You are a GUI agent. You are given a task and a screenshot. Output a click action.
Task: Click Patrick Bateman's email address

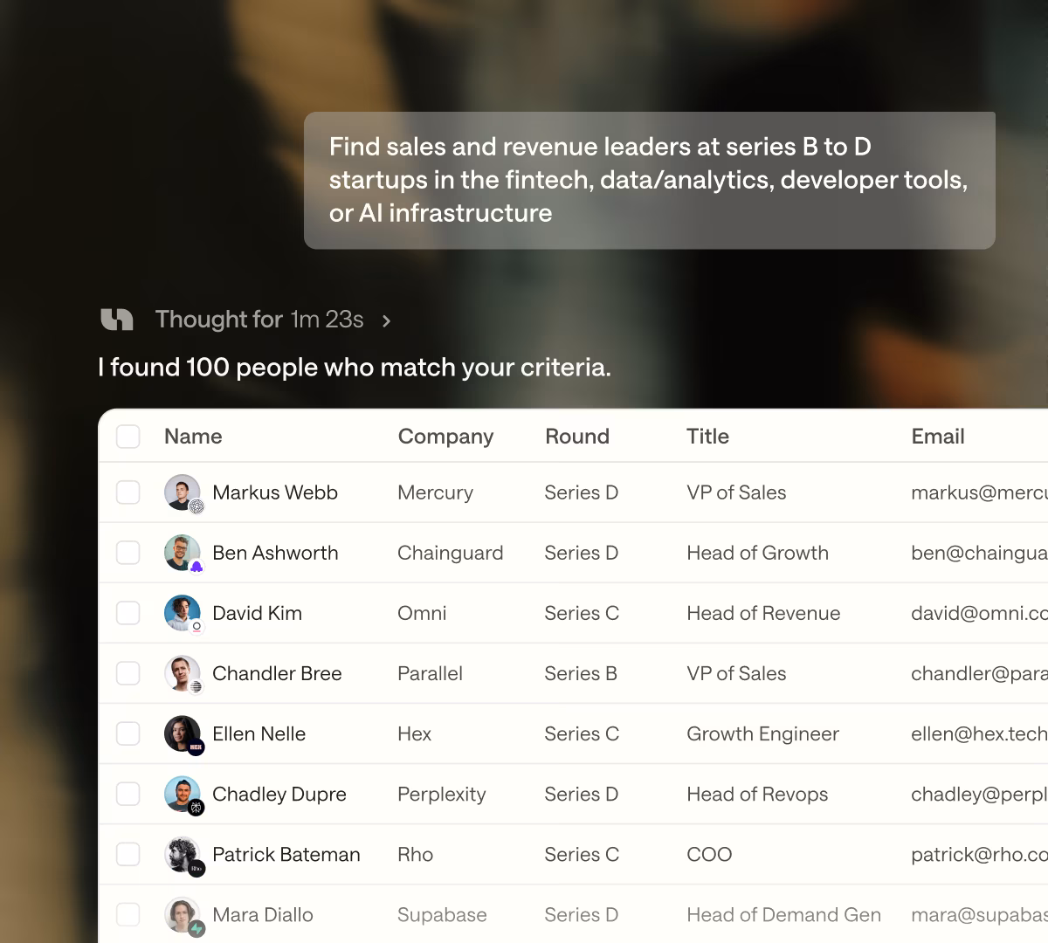coord(979,854)
